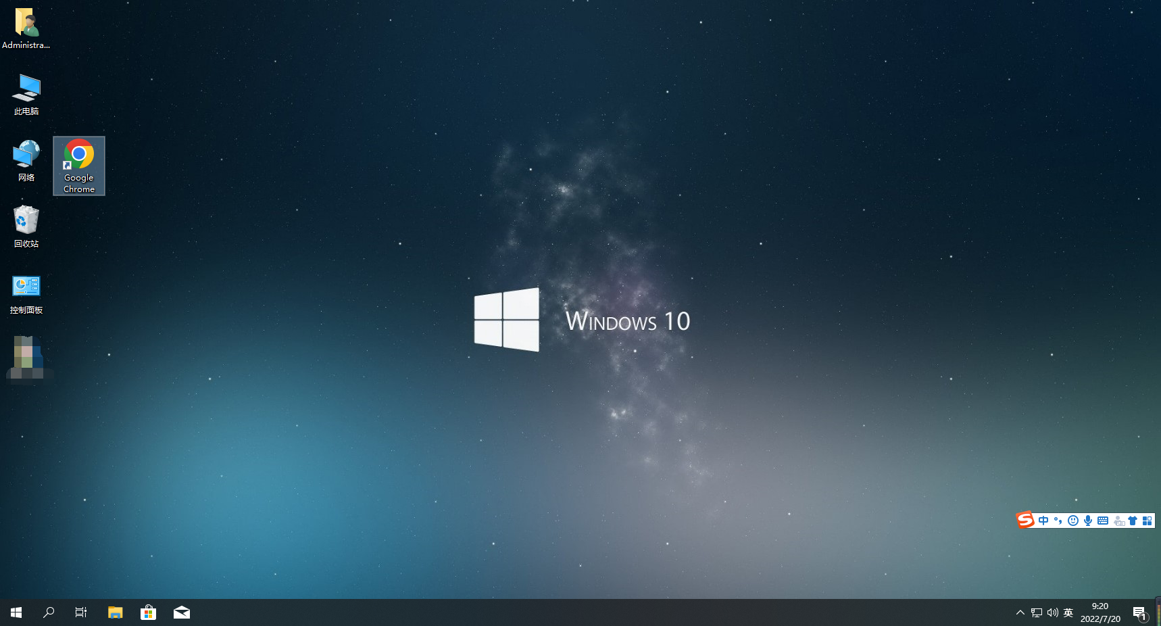
Task: Open Sogou emoji panel
Action: coord(1073,521)
